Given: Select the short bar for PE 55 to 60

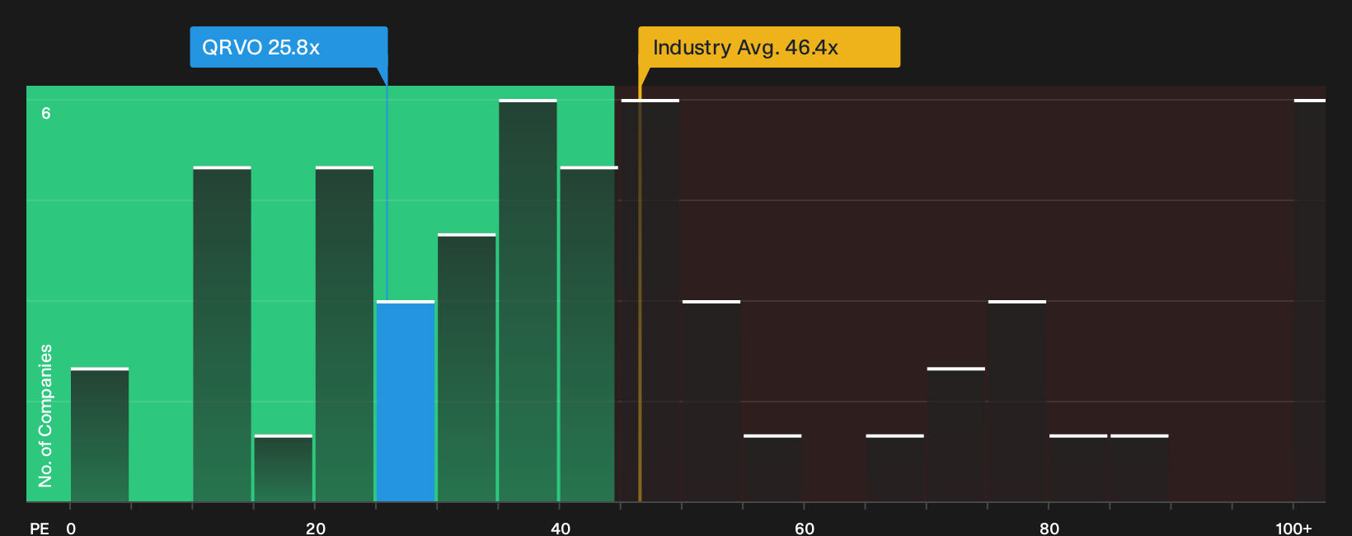Looking at the screenshot, I should 772,468.
